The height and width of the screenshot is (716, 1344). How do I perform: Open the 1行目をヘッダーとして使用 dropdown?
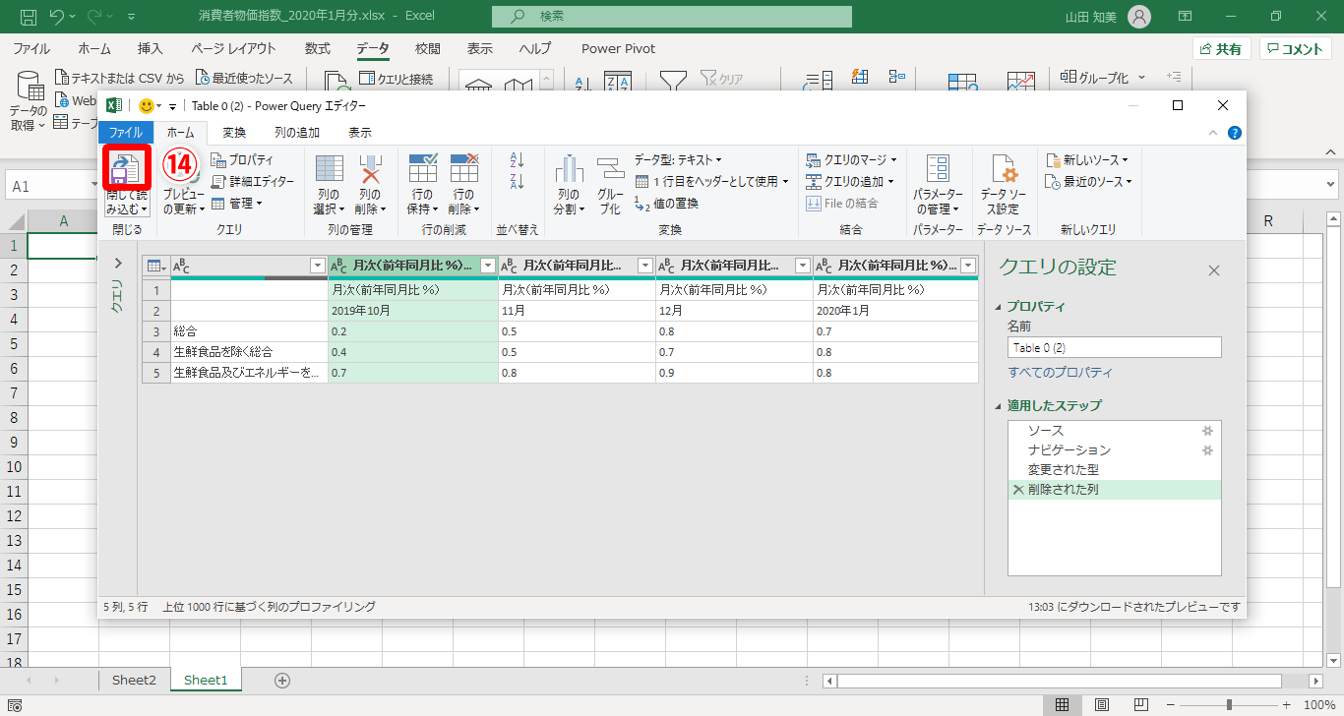711,181
